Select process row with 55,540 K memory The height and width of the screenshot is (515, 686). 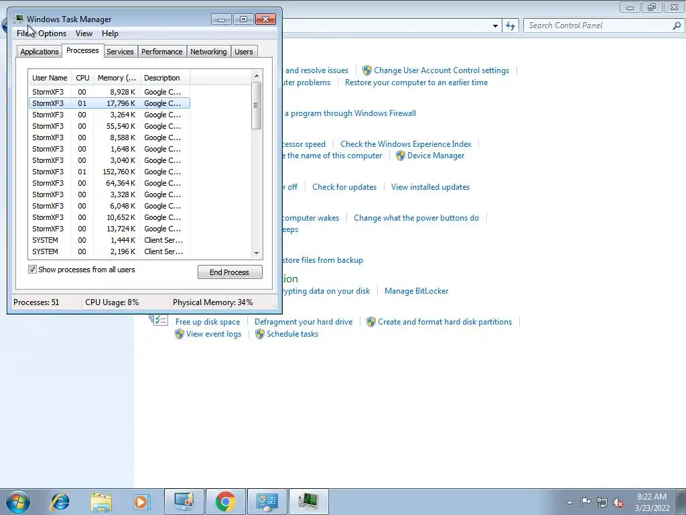[x=109, y=126]
